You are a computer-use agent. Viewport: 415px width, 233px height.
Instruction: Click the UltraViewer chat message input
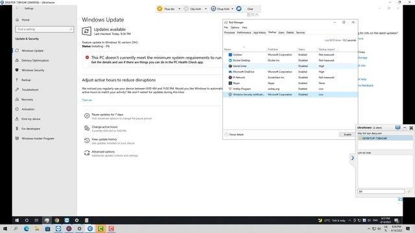pyautogui.click(x=381, y=192)
